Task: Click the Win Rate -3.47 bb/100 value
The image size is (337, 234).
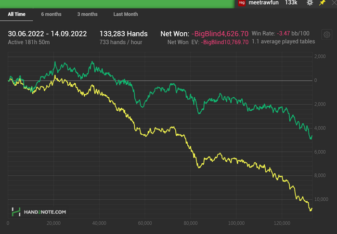Action: point(293,34)
